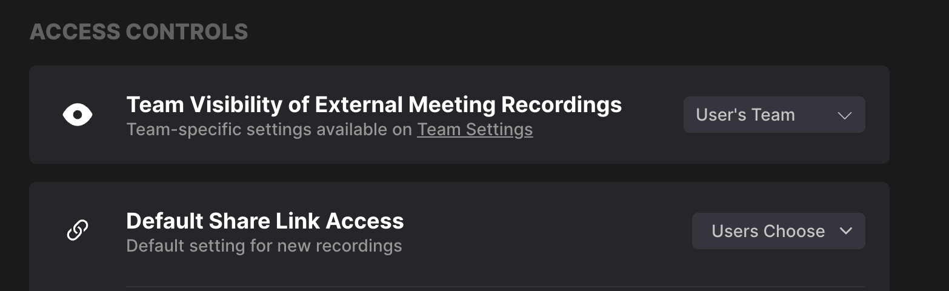Click the eye icon for Team Visibility
Screen dimensions: 949x291
click(x=78, y=115)
